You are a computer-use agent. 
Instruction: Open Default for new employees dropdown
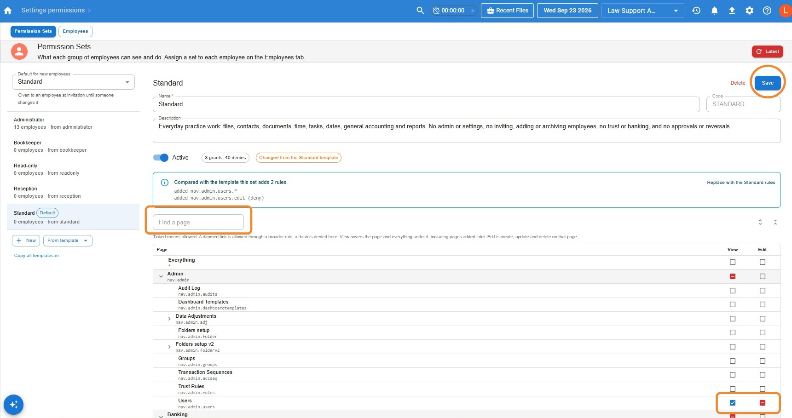pyautogui.click(x=73, y=82)
